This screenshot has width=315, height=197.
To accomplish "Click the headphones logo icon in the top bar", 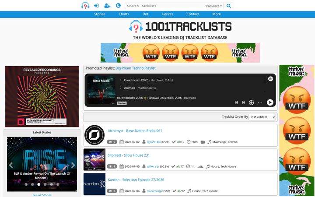I will (85, 6).
